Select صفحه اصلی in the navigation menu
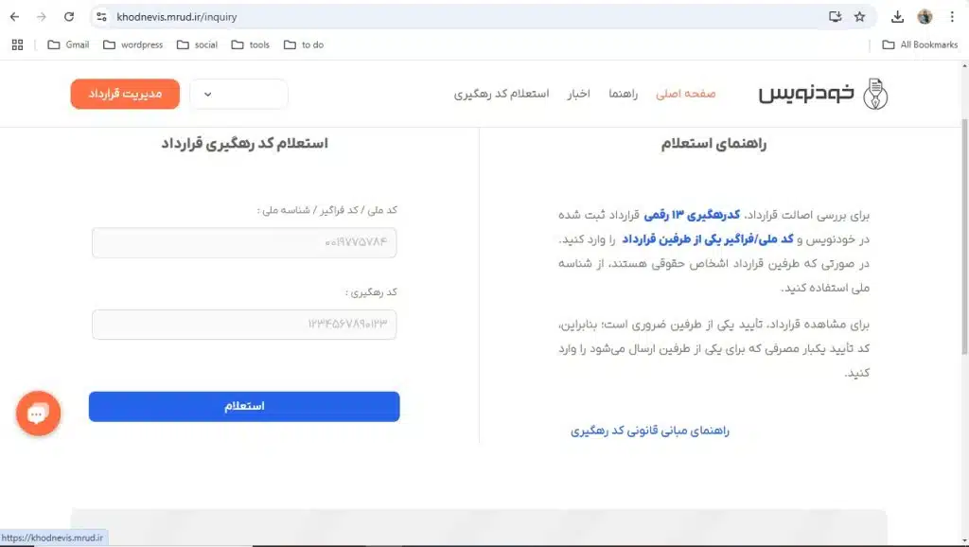The image size is (969, 547). click(x=686, y=94)
